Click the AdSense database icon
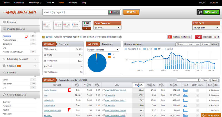 [x=4, y=66]
